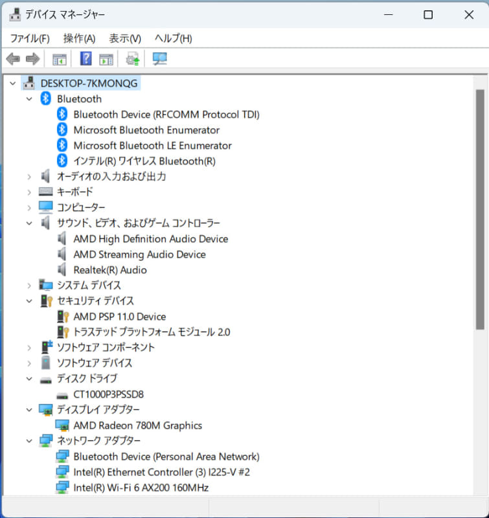The width and height of the screenshot is (489, 518).
Task: Select トラステッド プラットフォーム モジュール 2.0 text
Action: (x=152, y=332)
